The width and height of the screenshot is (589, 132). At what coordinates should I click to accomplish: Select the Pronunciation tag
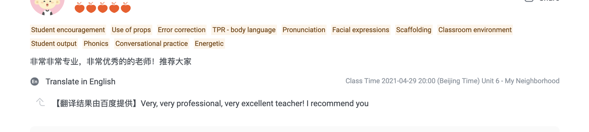pos(304,30)
